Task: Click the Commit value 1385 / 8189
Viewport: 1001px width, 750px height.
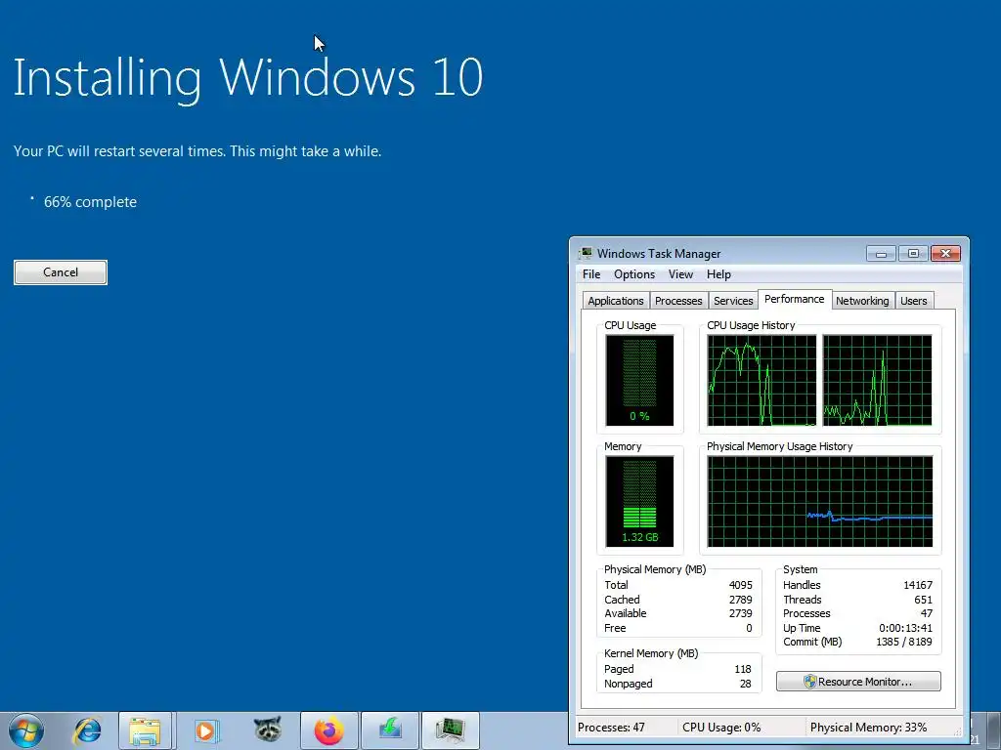Action: 904,642
